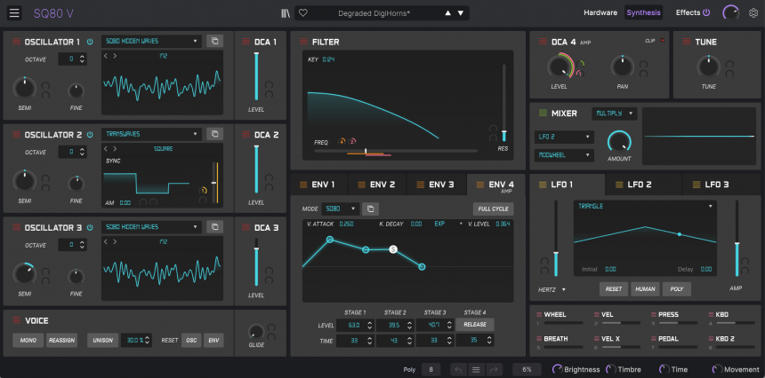Adjust the DCA 1 level slider
The height and width of the screenshot is (378, 765).
[x=256, y=77]
